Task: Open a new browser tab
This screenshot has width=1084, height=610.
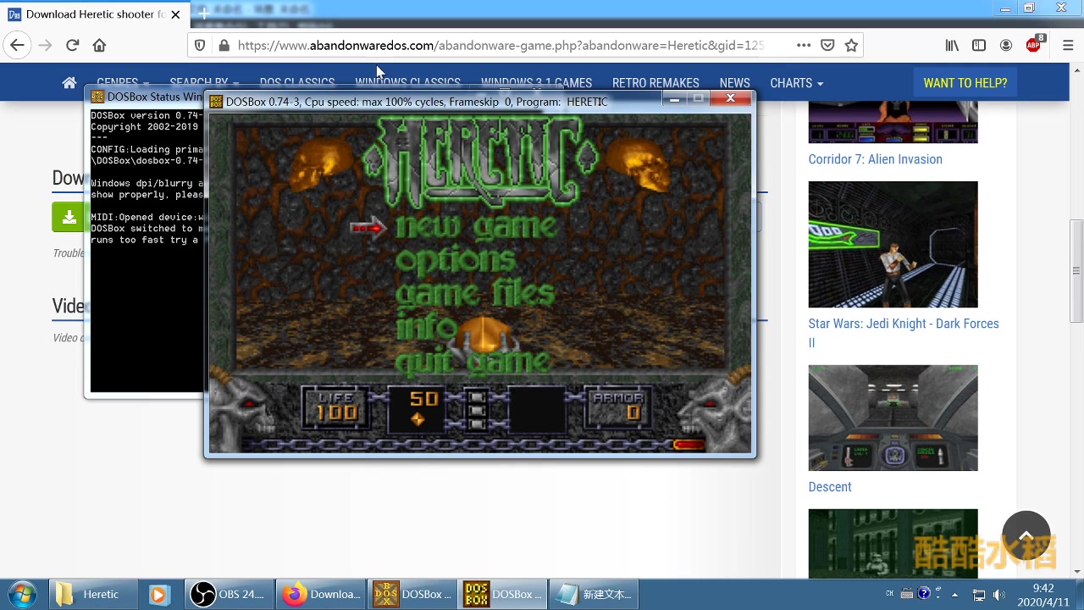Action: (203, 14)
